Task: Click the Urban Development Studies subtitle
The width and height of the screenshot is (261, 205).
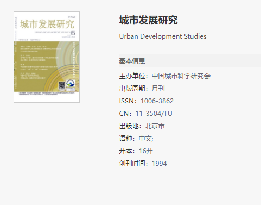Action: 163,36
